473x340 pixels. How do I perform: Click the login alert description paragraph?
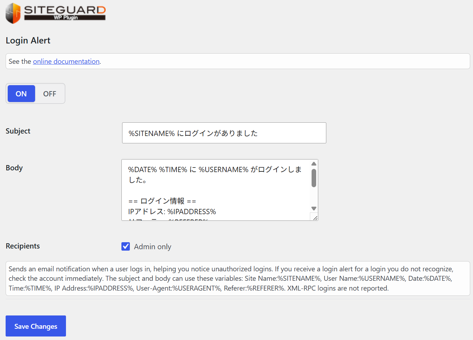click(x=238, y=279)
